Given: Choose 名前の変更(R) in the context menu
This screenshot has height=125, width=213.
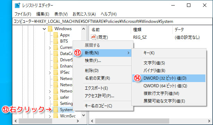Looking at the screenshot, I should (x=103, y=78).
